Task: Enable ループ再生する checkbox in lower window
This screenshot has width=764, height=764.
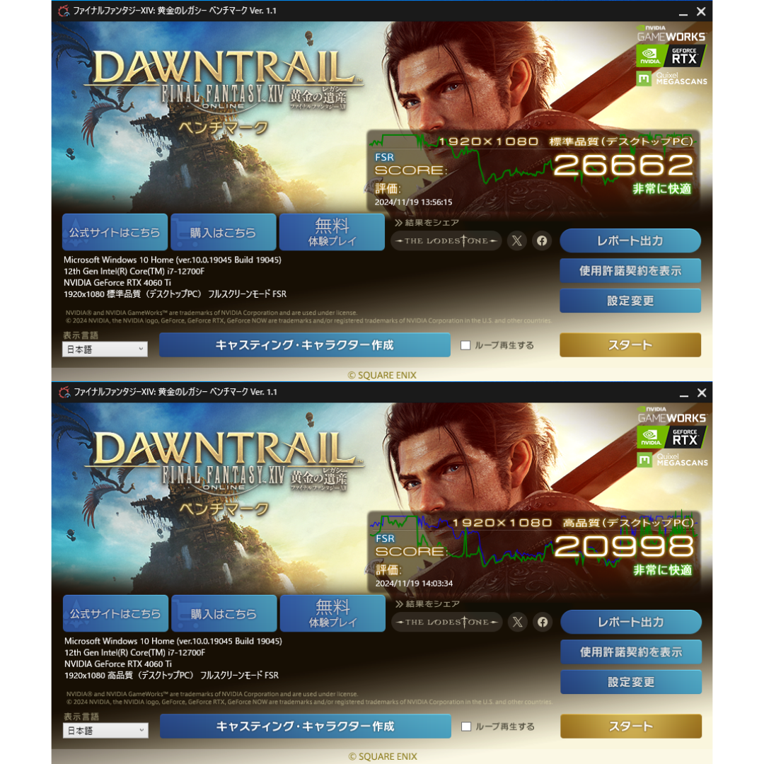Action: pos(466,727)
